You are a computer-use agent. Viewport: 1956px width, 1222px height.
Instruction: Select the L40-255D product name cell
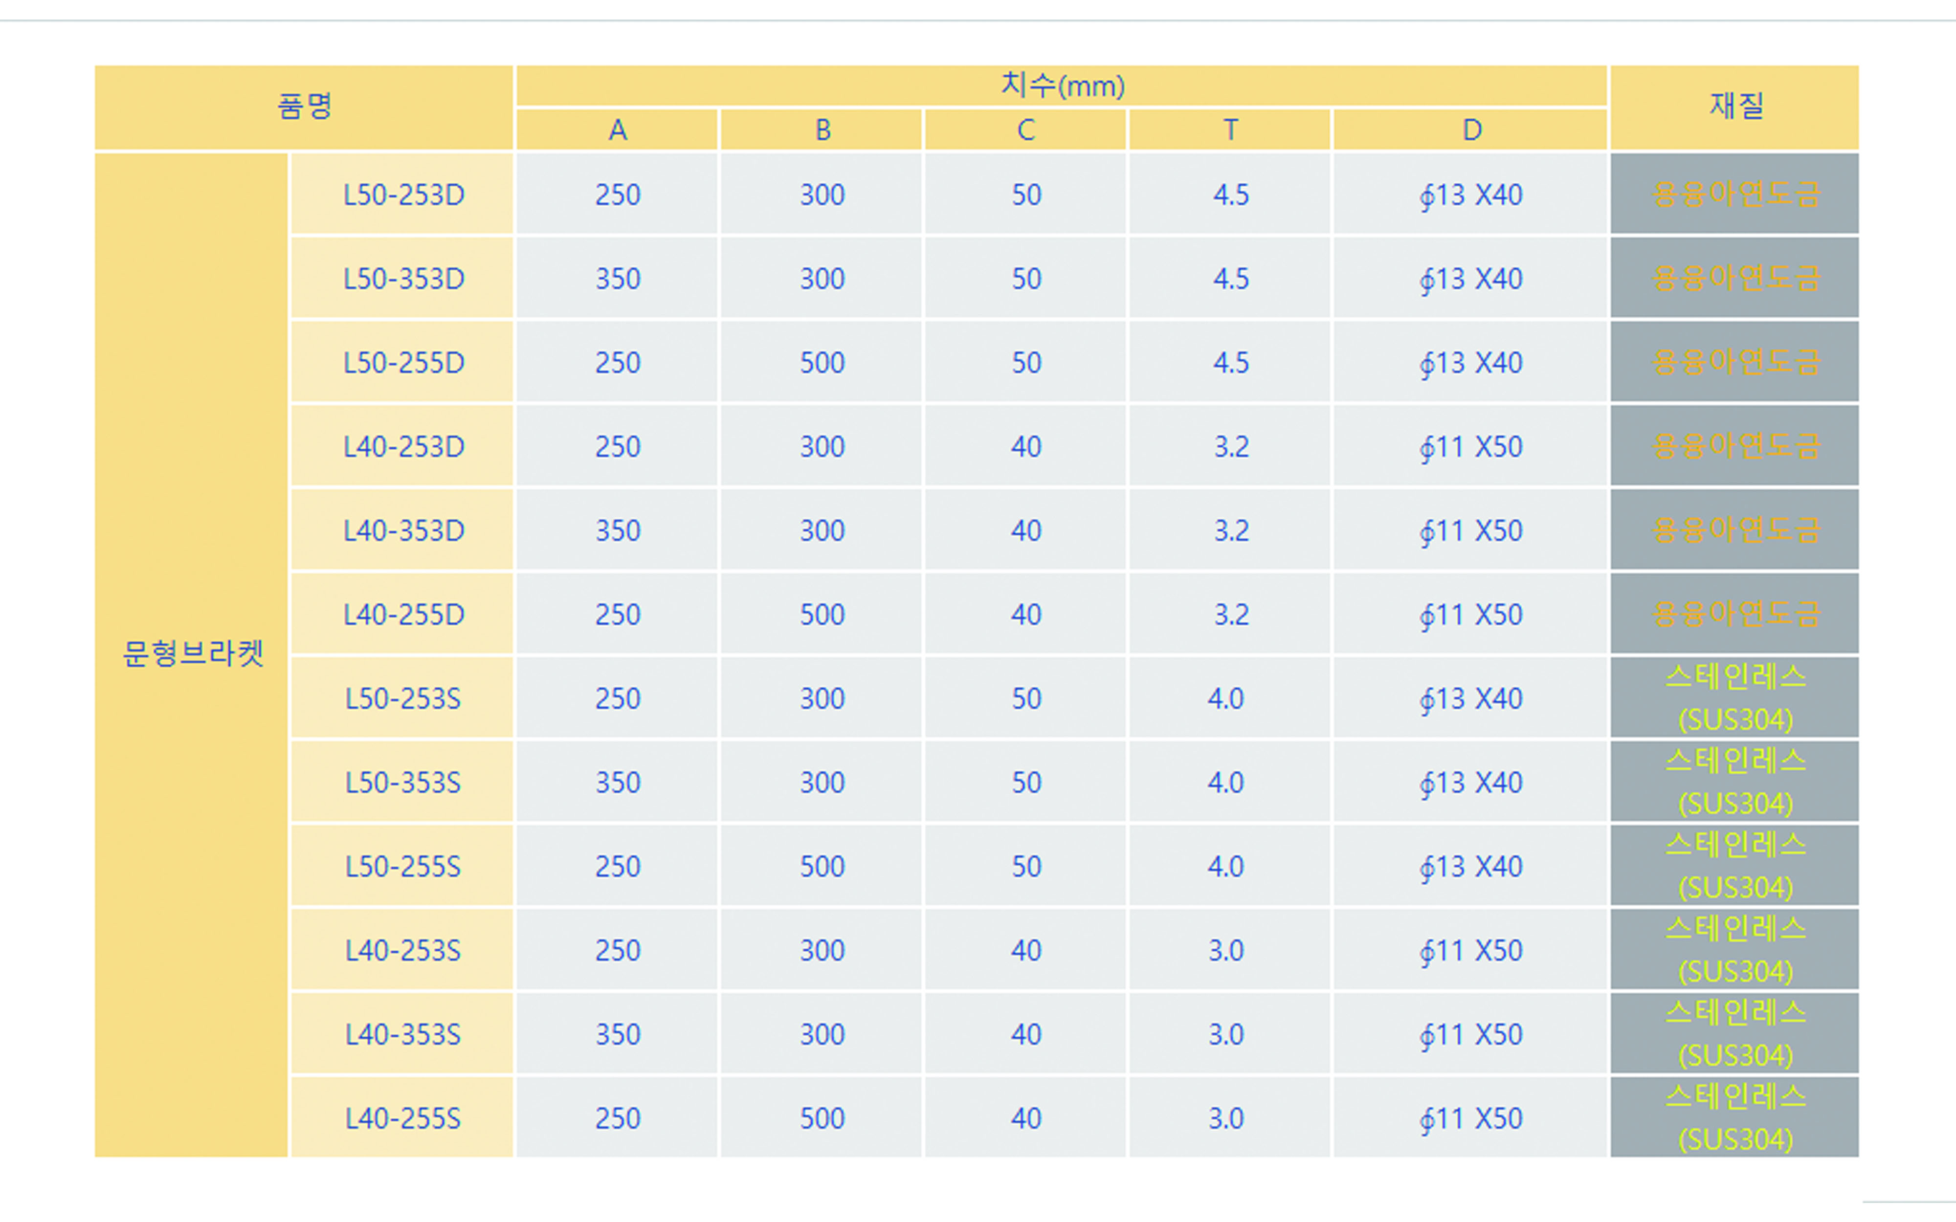[x=402, y=615]
